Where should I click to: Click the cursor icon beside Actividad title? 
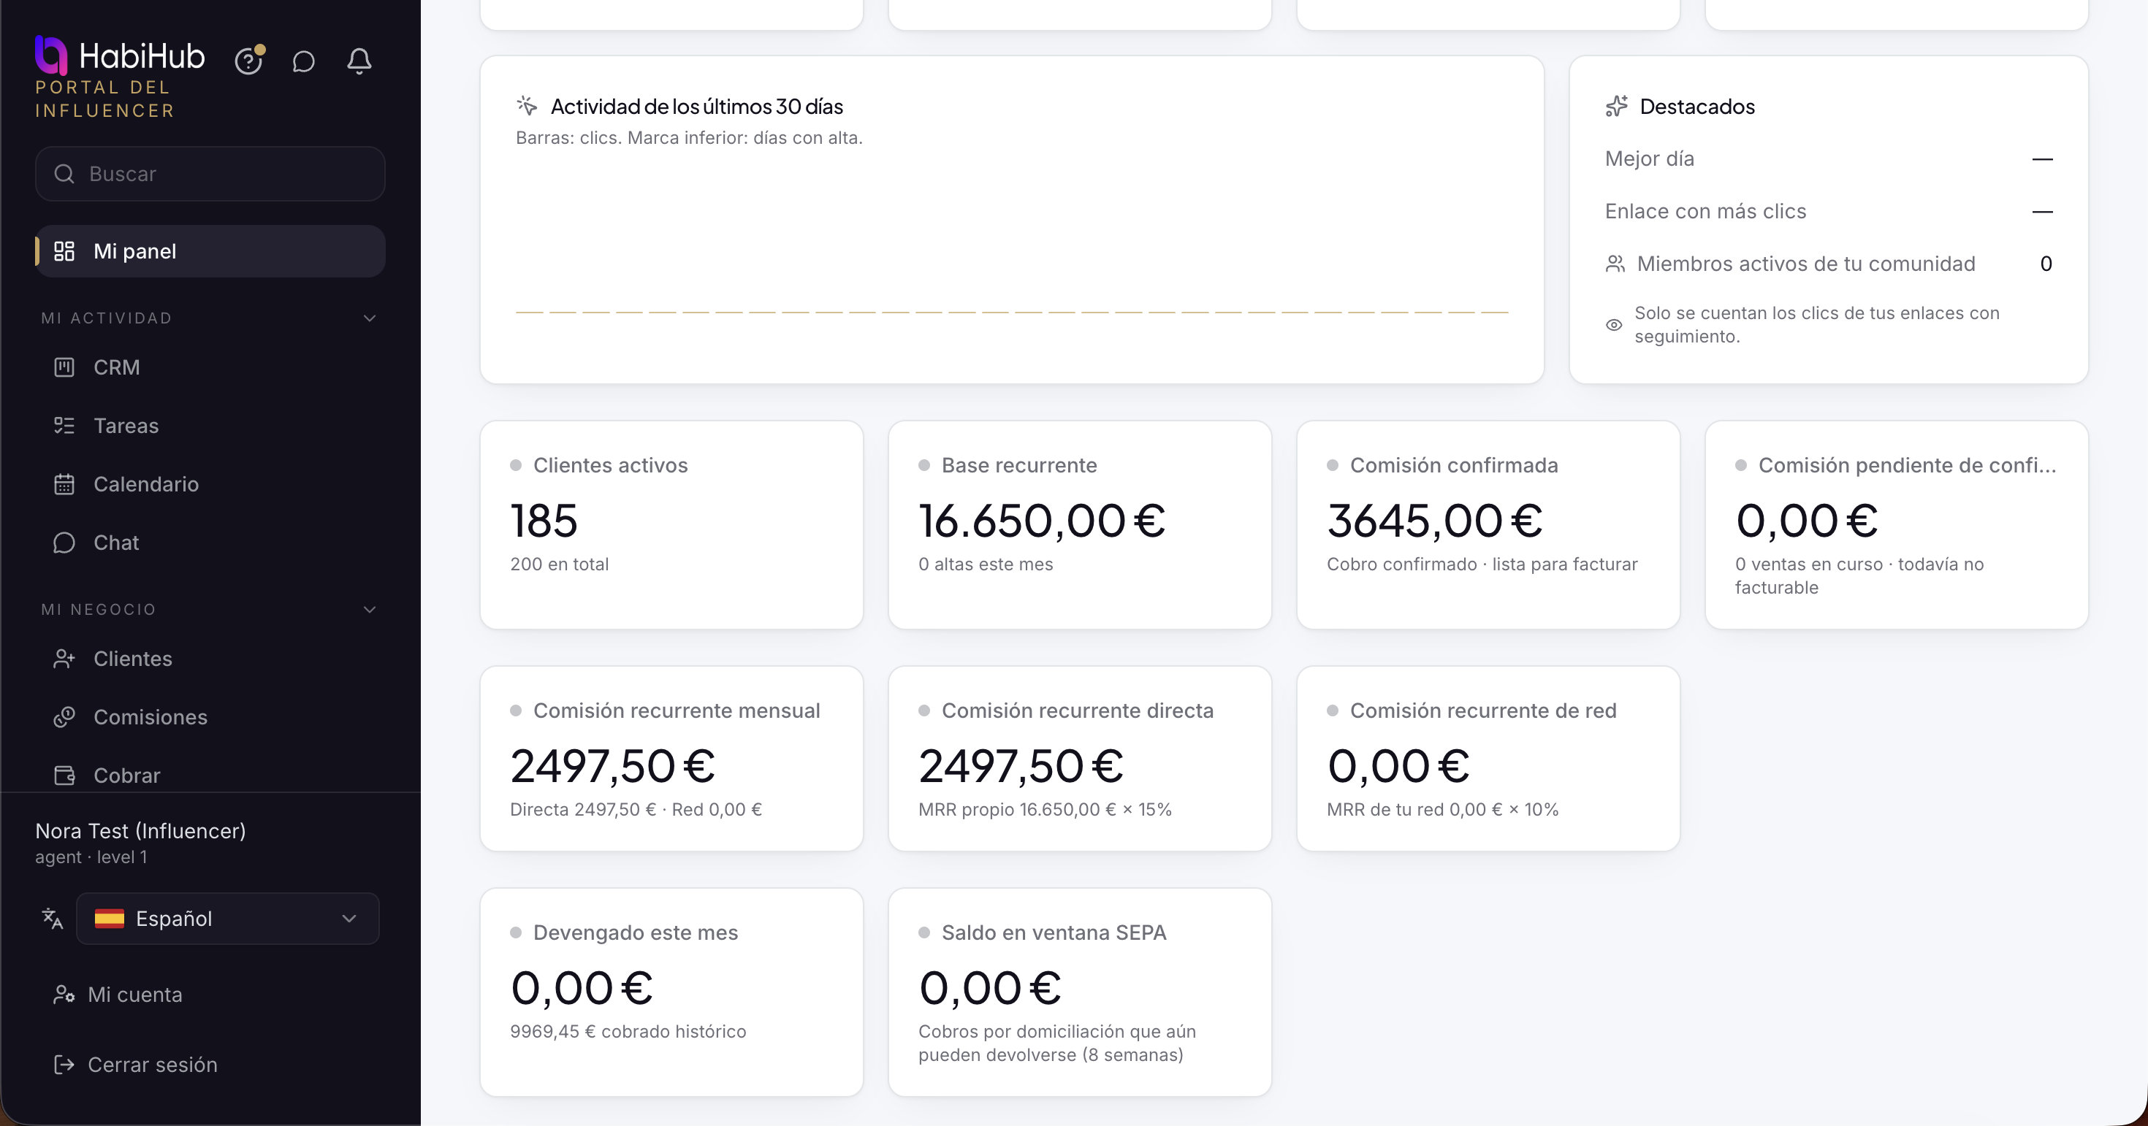(527, 106)
